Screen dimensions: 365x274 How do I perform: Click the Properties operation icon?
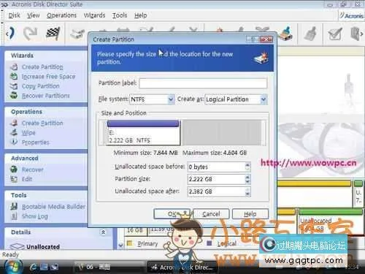pyautogui.click(x=14, y=142)
